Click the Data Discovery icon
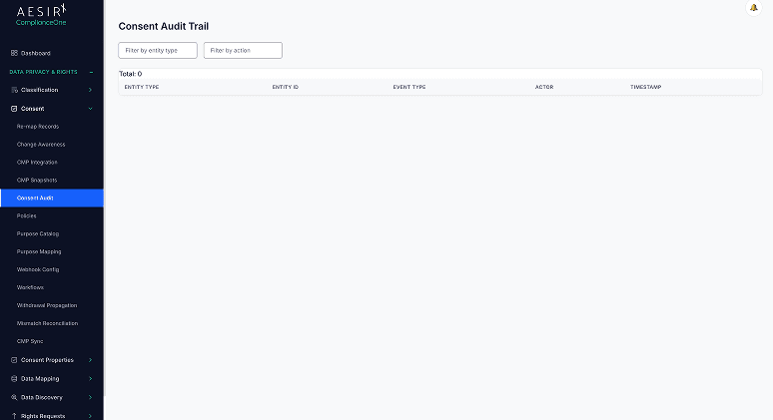 coord(13,397)
